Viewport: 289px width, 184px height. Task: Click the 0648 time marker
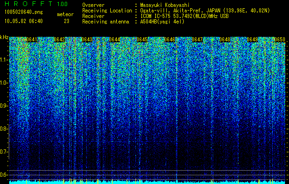(225, 40)
